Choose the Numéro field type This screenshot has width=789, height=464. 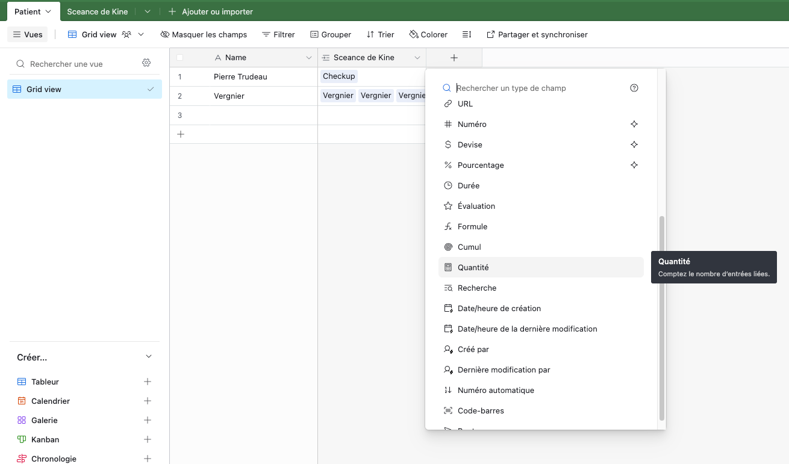pos(541,124)
